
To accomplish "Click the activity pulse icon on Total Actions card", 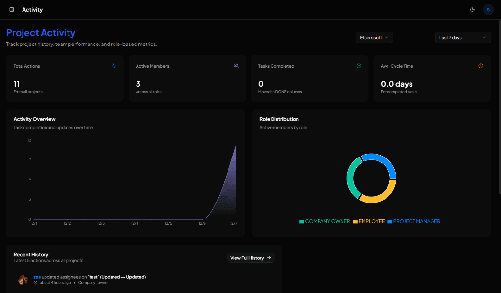I will [114, 65].
